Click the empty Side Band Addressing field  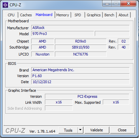[x=59, y=108]
